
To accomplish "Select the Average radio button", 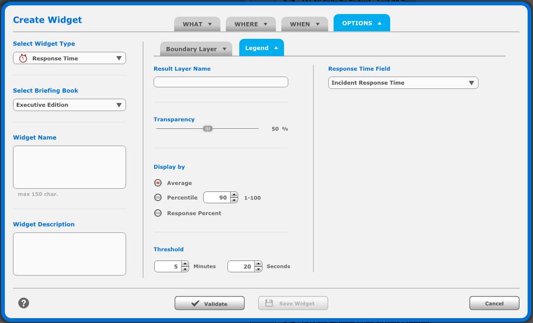I will click(x=158, y=183).
